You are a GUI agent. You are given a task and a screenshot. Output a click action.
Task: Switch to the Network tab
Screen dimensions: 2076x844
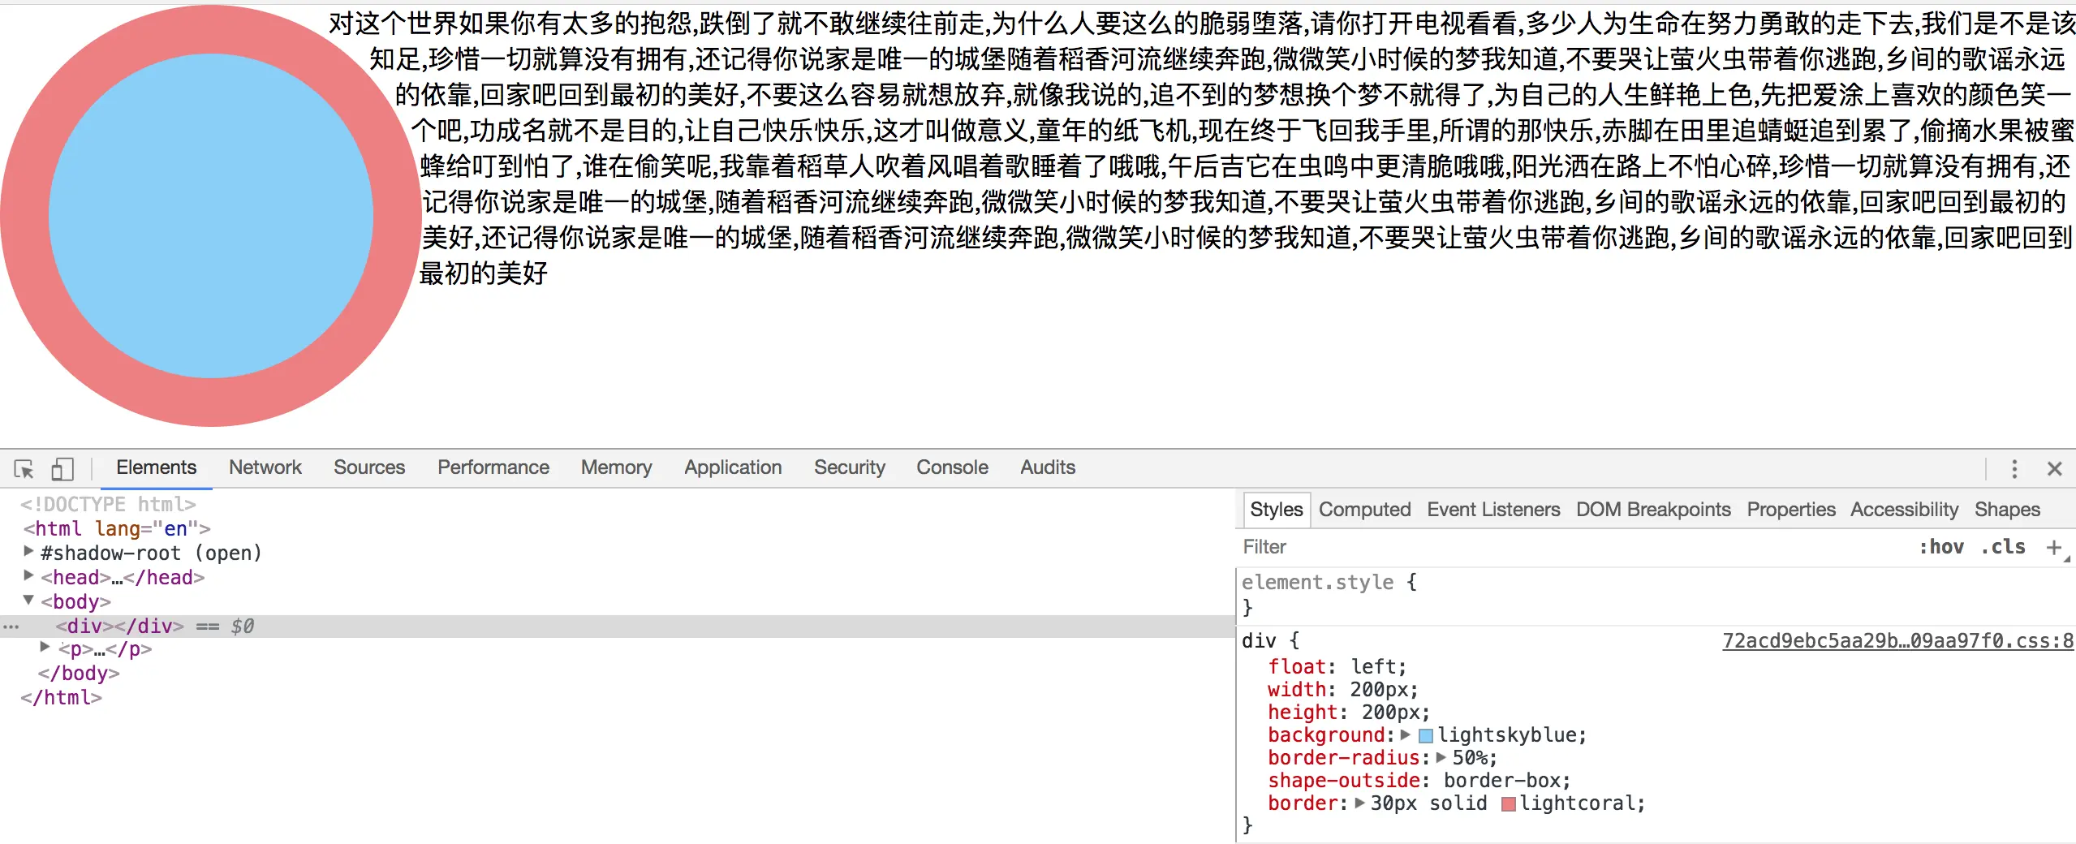tap(265, 467)
